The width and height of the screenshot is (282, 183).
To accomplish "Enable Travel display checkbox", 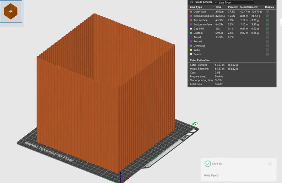I will click(x=267, y=37).
